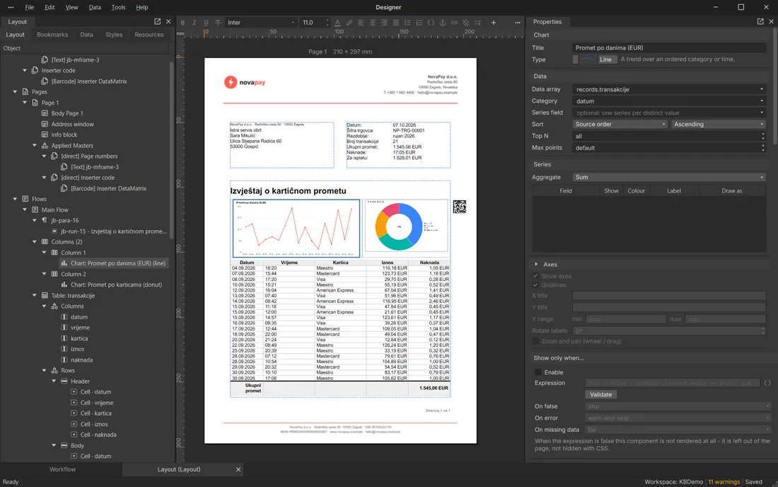The width and height of the screenshot is (778, 487).
Task: Insert a numbered list
Action: click(x=419, y=23)
